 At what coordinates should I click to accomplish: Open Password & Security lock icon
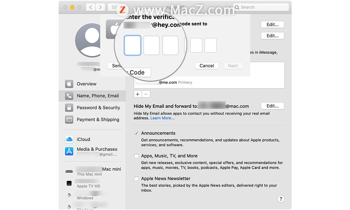coord(69,107)
